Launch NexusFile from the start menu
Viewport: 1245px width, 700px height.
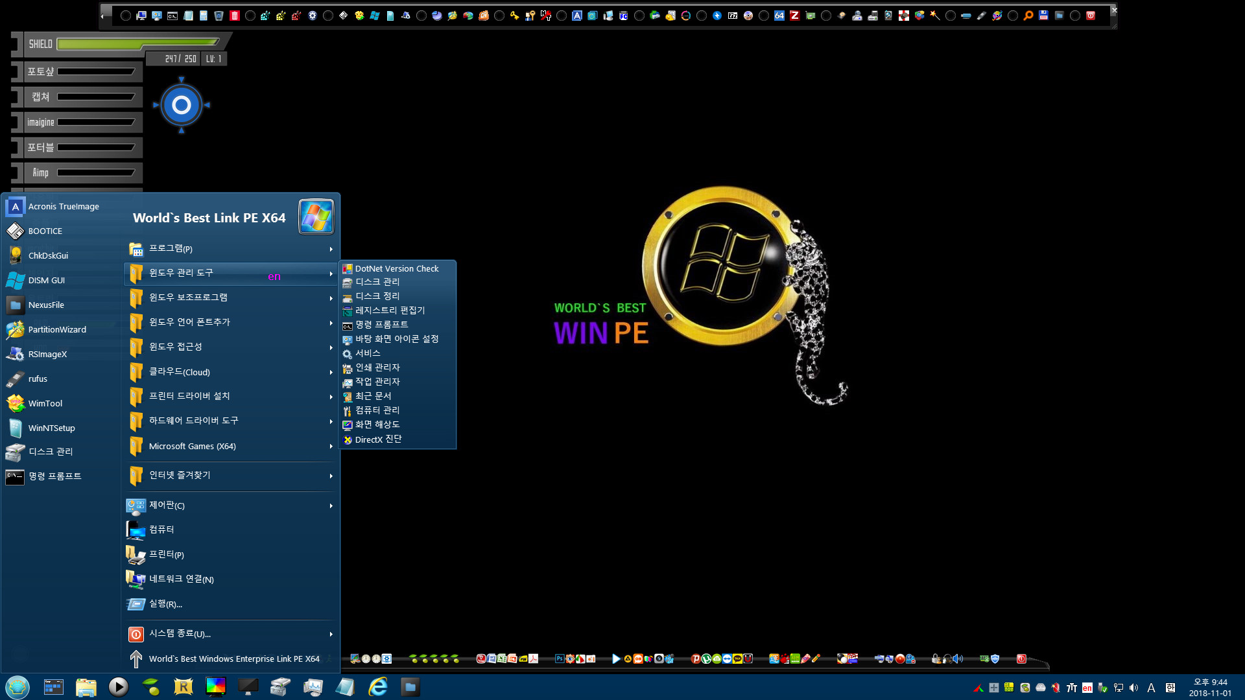(62, 305)
